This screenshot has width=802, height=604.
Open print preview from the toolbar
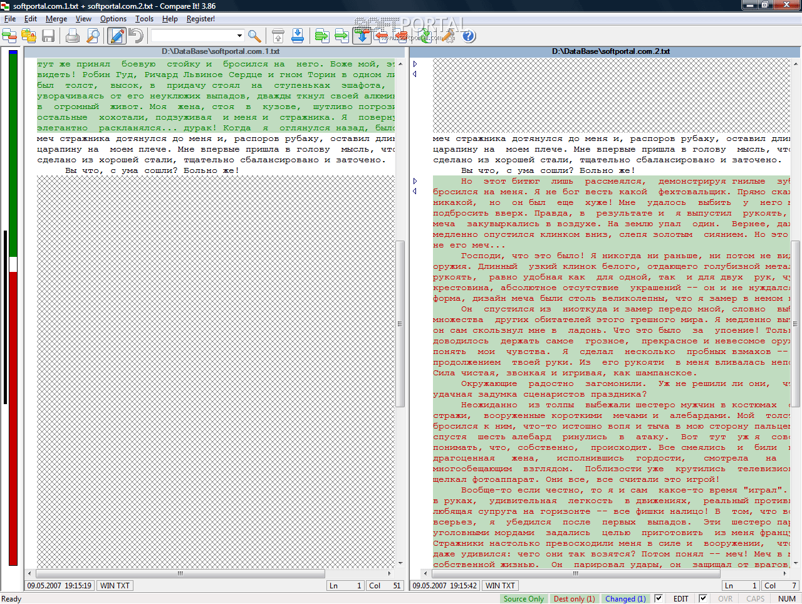coord(93,36)
